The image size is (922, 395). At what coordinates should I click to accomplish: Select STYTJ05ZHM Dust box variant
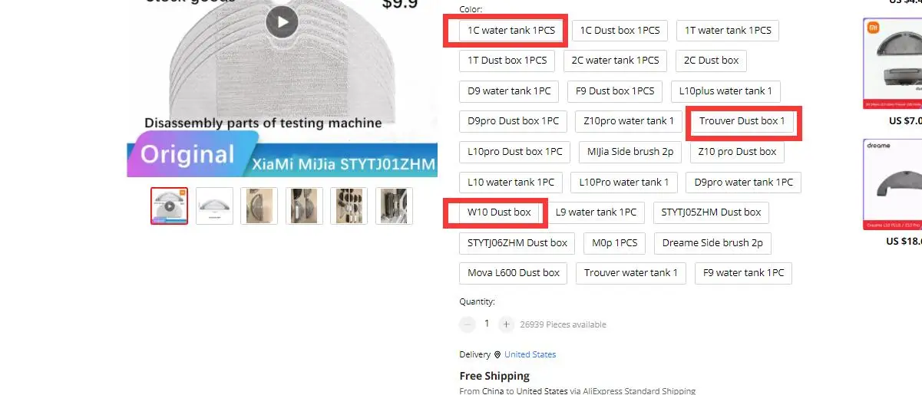[x=712, y=212]
